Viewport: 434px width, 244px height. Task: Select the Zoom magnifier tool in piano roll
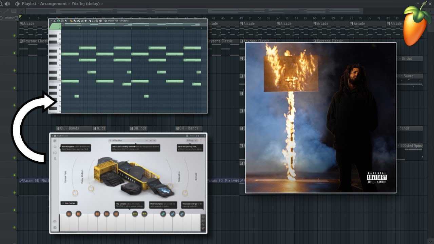pos(97,21)
